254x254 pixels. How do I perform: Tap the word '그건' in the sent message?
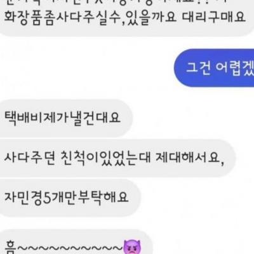(198, 68)
